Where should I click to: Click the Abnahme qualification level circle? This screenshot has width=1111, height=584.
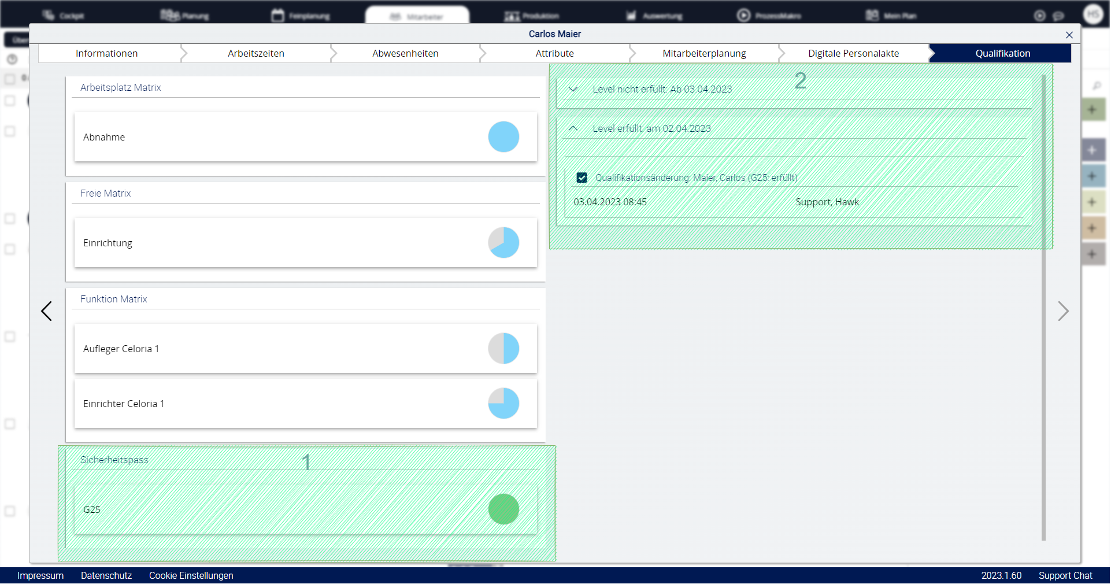tap(503, 137)
